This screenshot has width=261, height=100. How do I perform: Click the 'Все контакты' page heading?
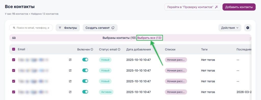20,7
